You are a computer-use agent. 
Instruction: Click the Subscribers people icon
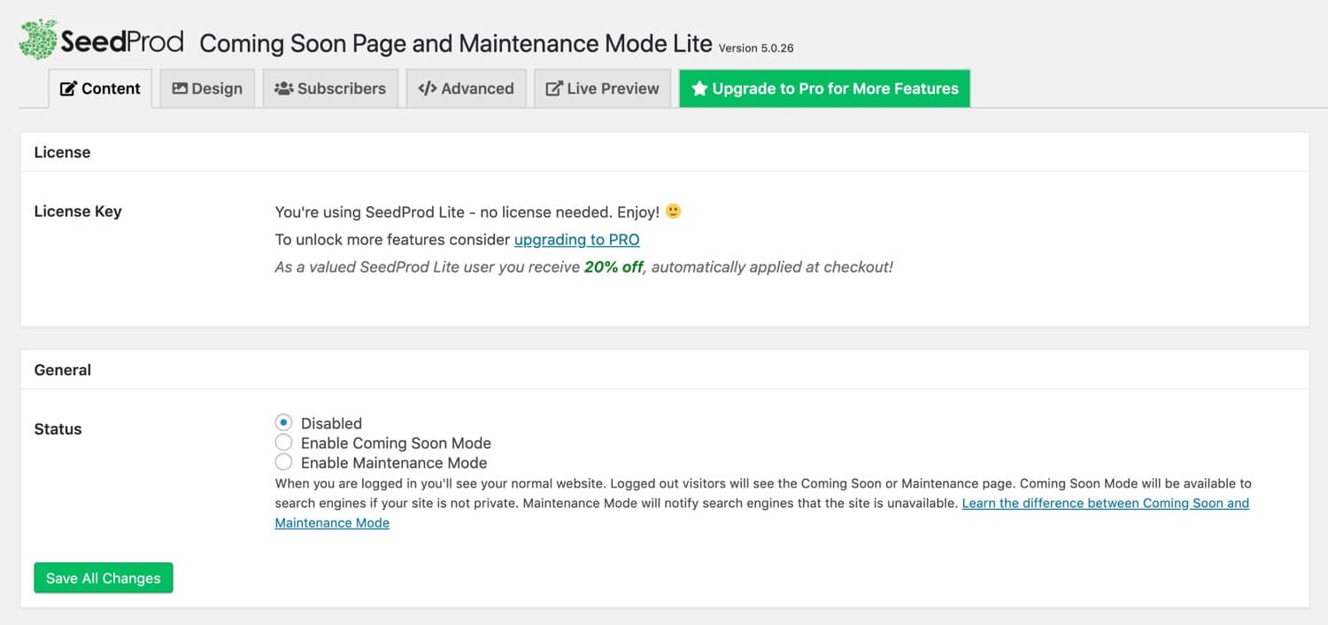[x=283, y=88]
